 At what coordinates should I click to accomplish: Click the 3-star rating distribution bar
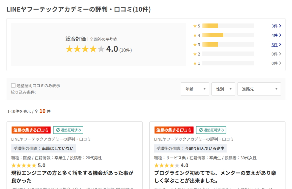coord(228,44)
